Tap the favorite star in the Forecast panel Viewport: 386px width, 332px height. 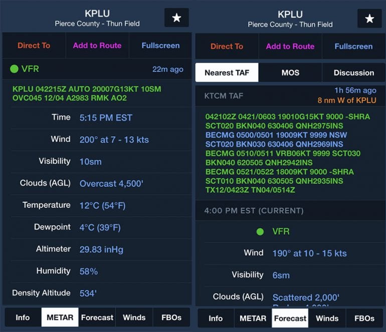click(369, 19)
